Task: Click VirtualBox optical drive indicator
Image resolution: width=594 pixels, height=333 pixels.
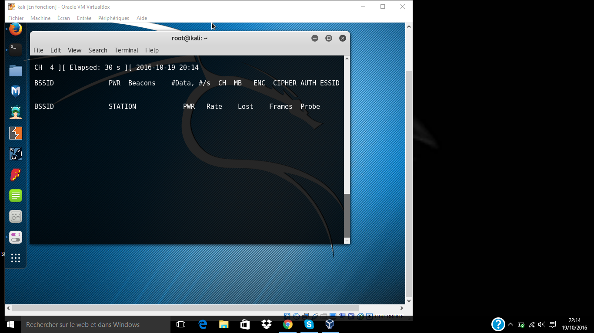Action: click(297, 317)
